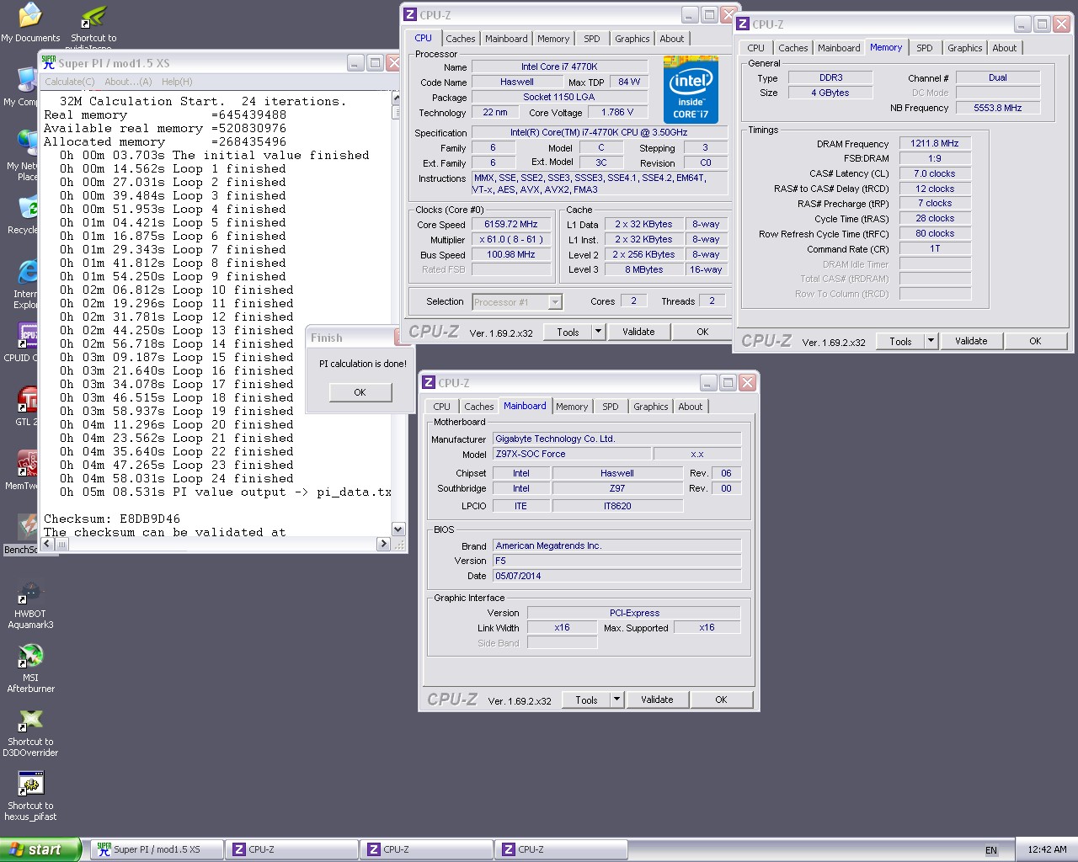Viewport: 1078px width, 862px height.
Task: Open the Shortcut to D3DOverrider icon
Action: coord(30,732)
